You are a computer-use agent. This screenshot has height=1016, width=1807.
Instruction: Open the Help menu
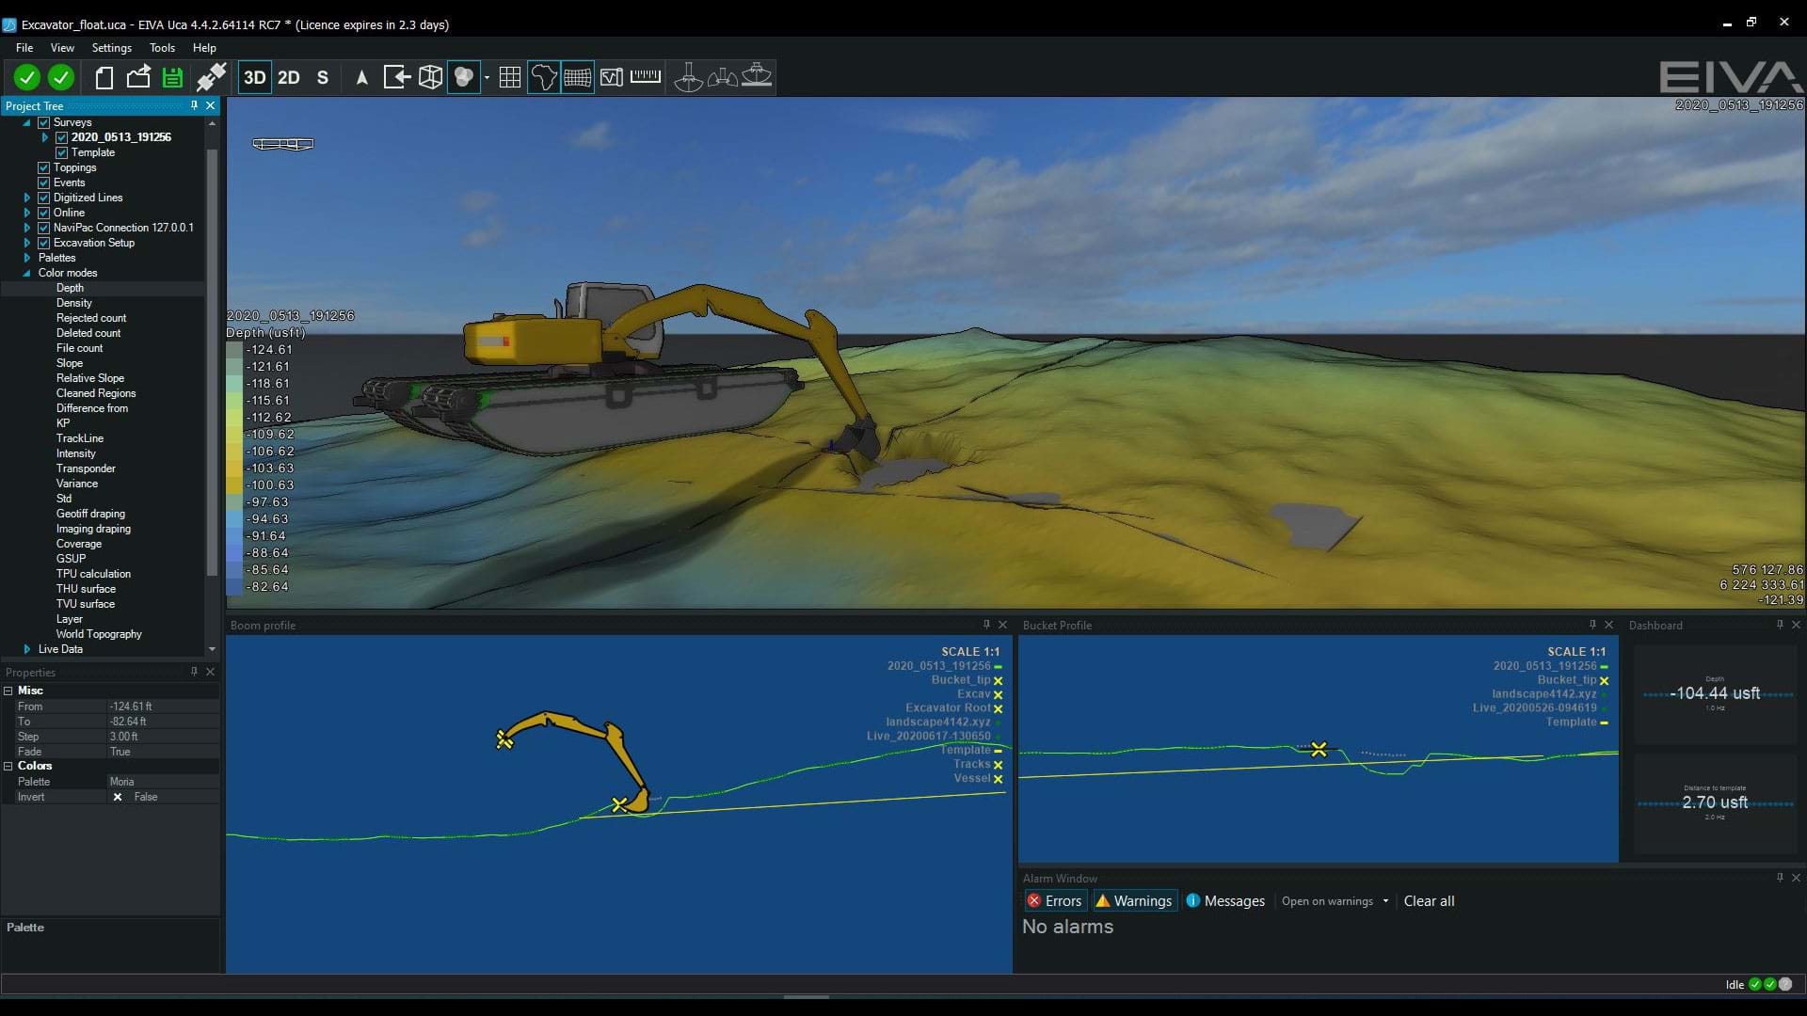click(204, 48)
